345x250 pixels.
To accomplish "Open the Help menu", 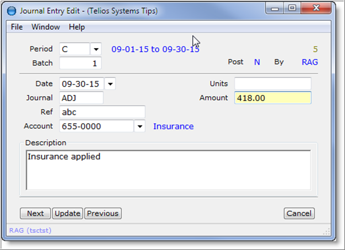I will point(76,27).
